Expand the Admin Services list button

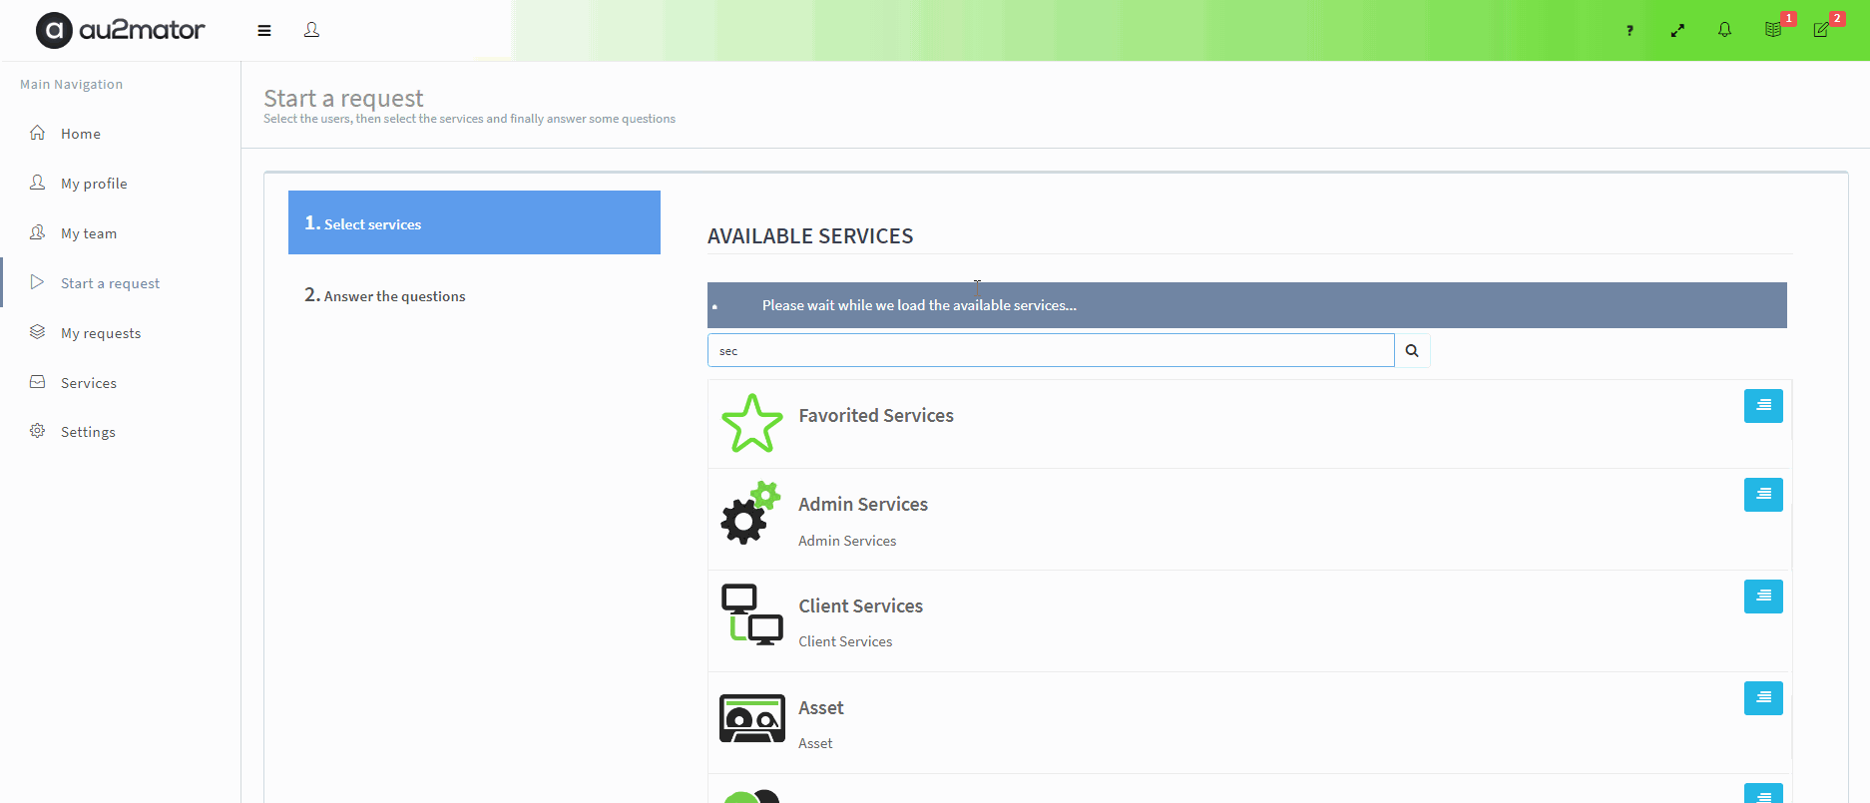[1763, 495]
